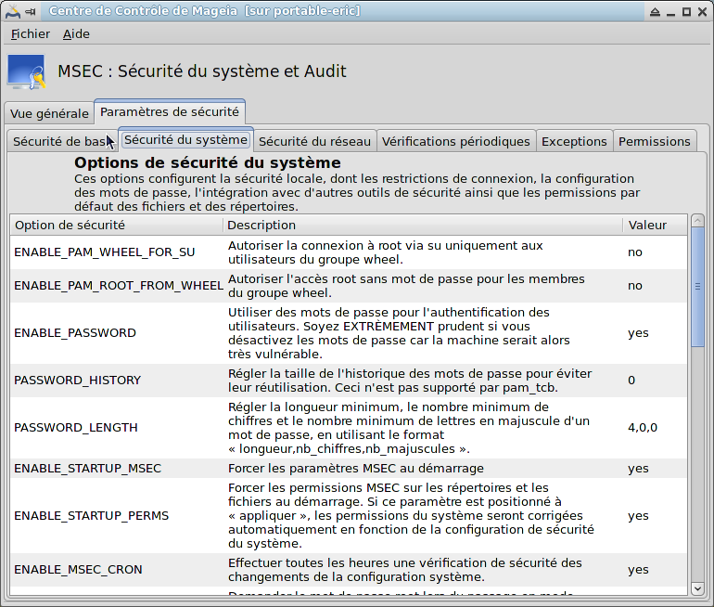Screen dimensions: 714x607
Task: Open the Aide menu
Action: pyautogui.click(x=76, y=34)
